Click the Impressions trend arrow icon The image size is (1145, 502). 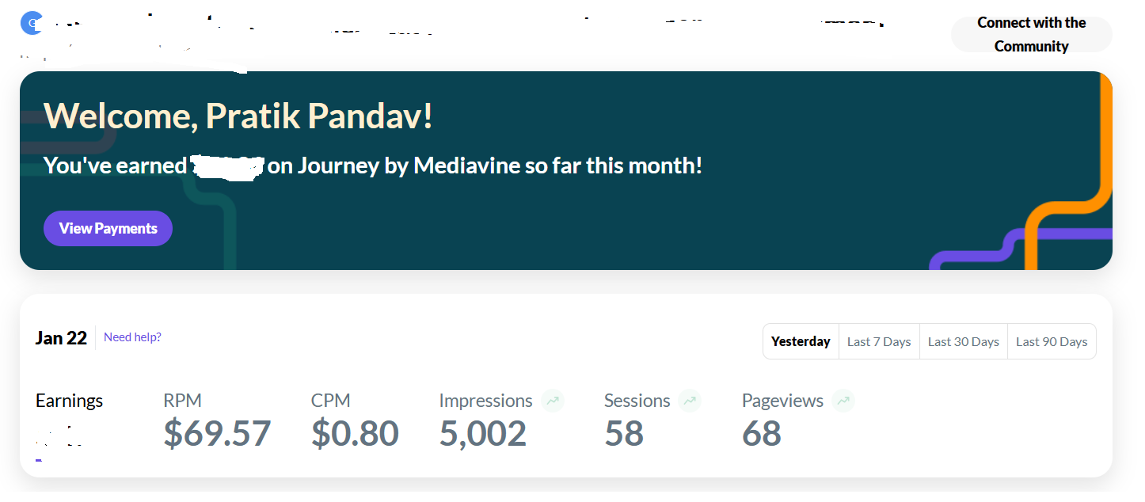[553, 401]
